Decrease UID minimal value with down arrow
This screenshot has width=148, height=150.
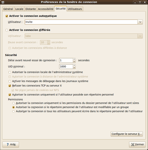(x=74, y=68)
